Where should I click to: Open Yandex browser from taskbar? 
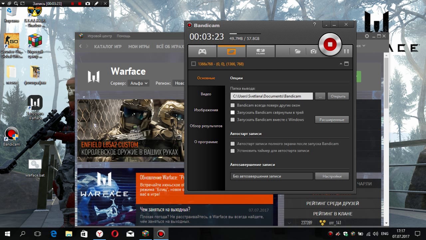[100, 234]
